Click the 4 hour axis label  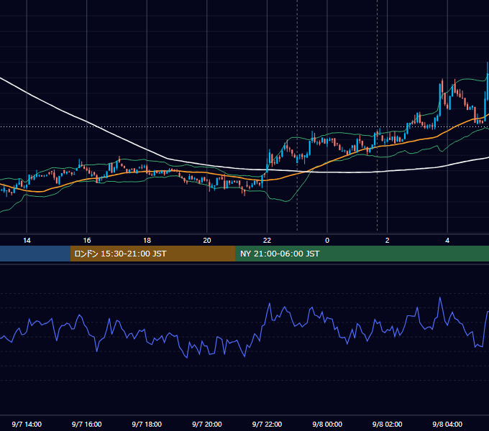[447, 241]
